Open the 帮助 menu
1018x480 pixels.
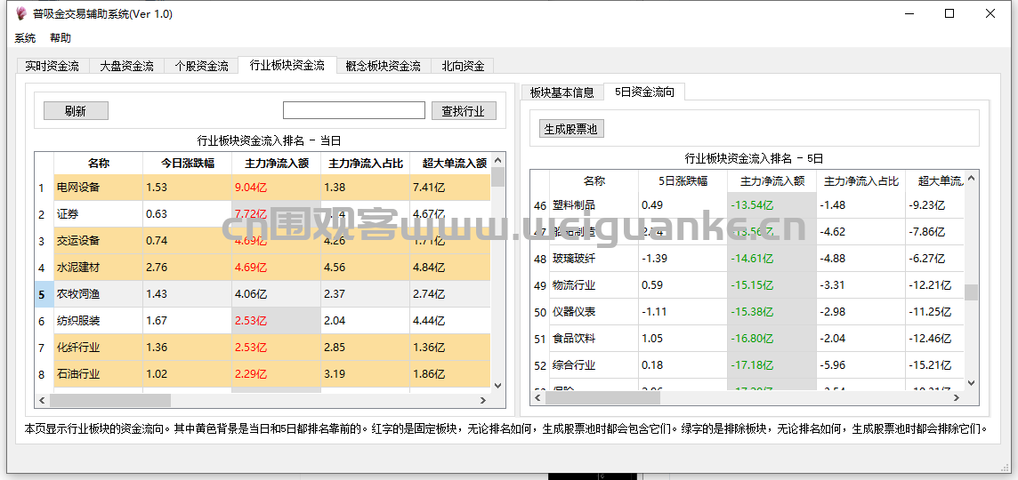click(x=61, y=38)
